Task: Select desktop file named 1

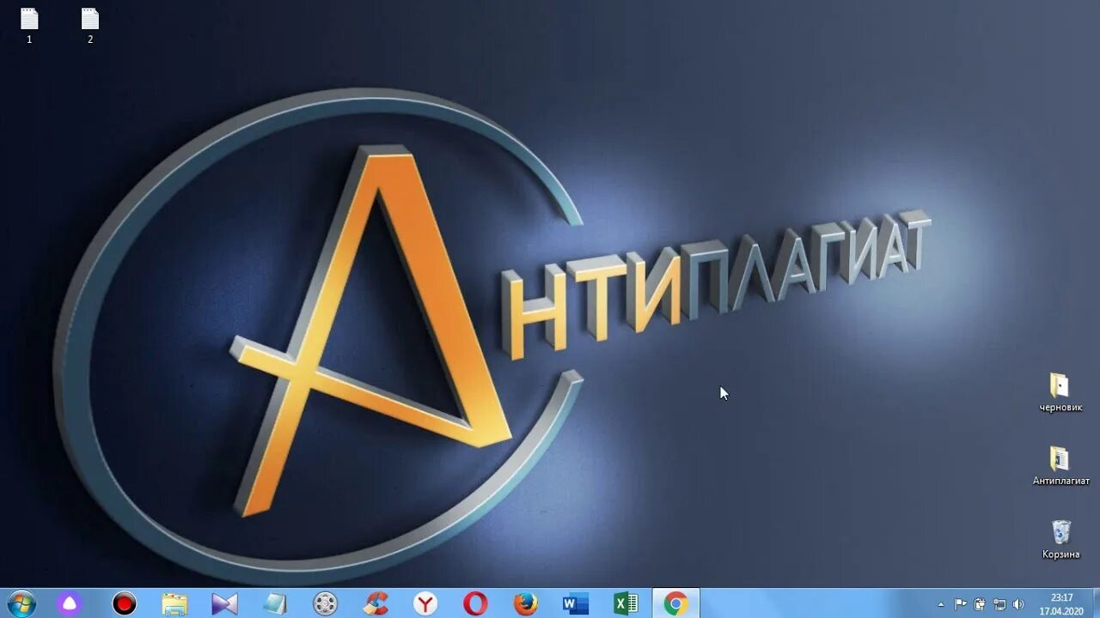Action: (x=29, y=26)
